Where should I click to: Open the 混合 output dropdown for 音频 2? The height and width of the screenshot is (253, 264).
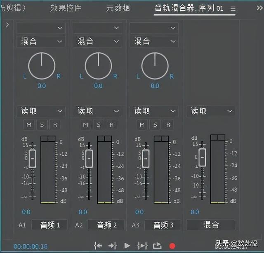tap(97, 41)
